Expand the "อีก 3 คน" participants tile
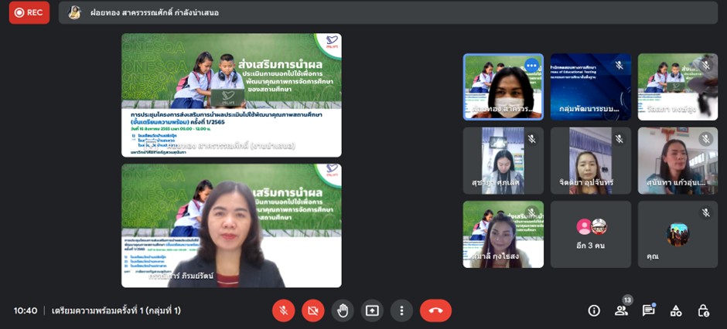The height and width of the screenshot is (329, 727). [x=591, y=235]
